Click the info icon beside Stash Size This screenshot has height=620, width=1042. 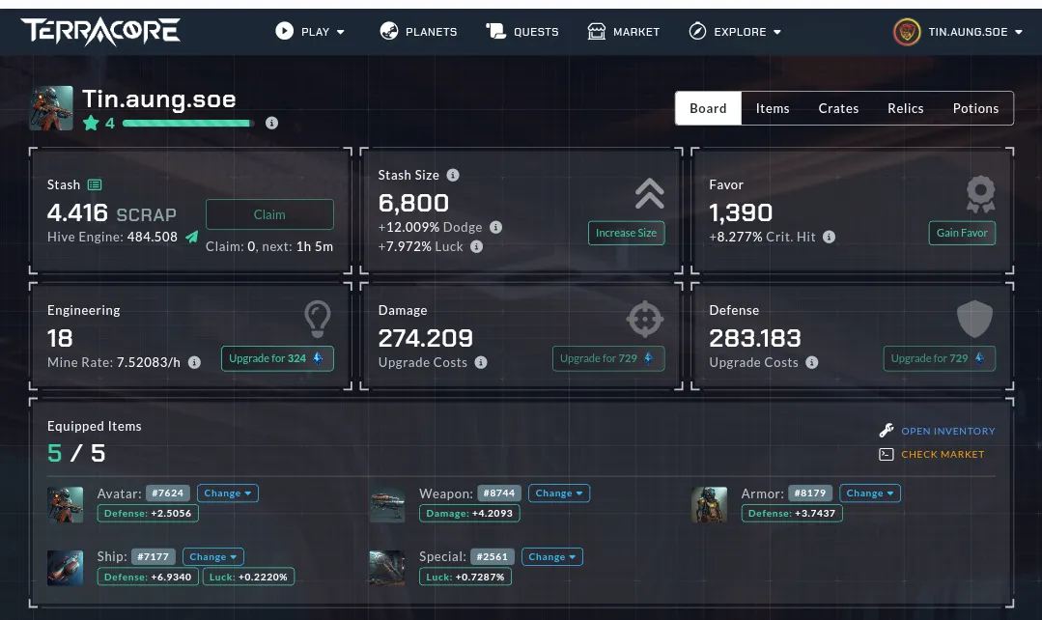coord(453,176)
